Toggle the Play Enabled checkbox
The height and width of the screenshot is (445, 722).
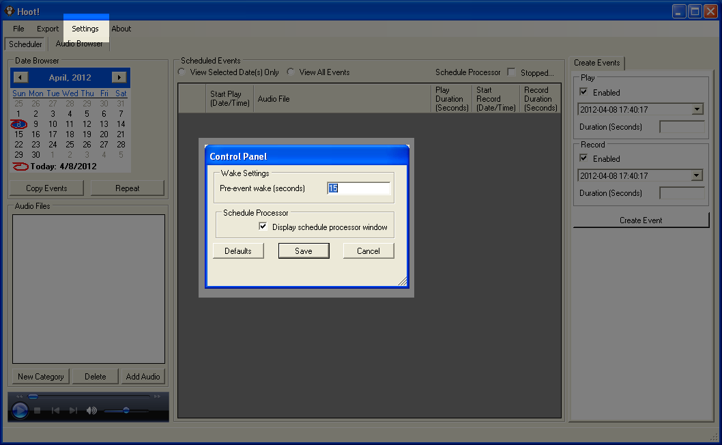tap(583, 93)
